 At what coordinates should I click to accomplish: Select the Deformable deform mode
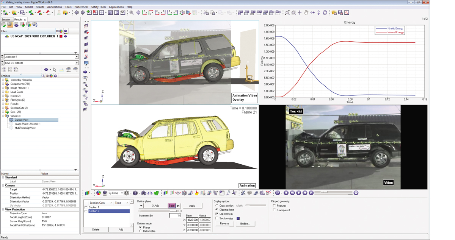[140, 231]
